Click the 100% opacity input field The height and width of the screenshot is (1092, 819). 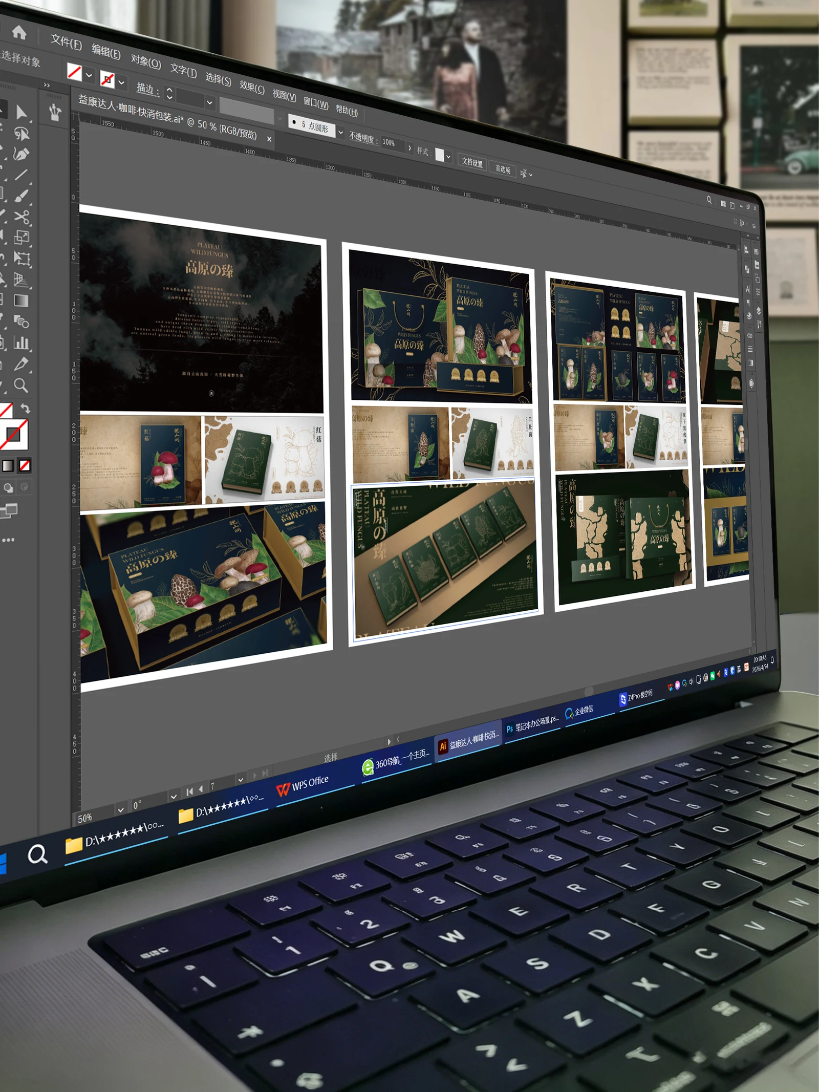[393, 143]
